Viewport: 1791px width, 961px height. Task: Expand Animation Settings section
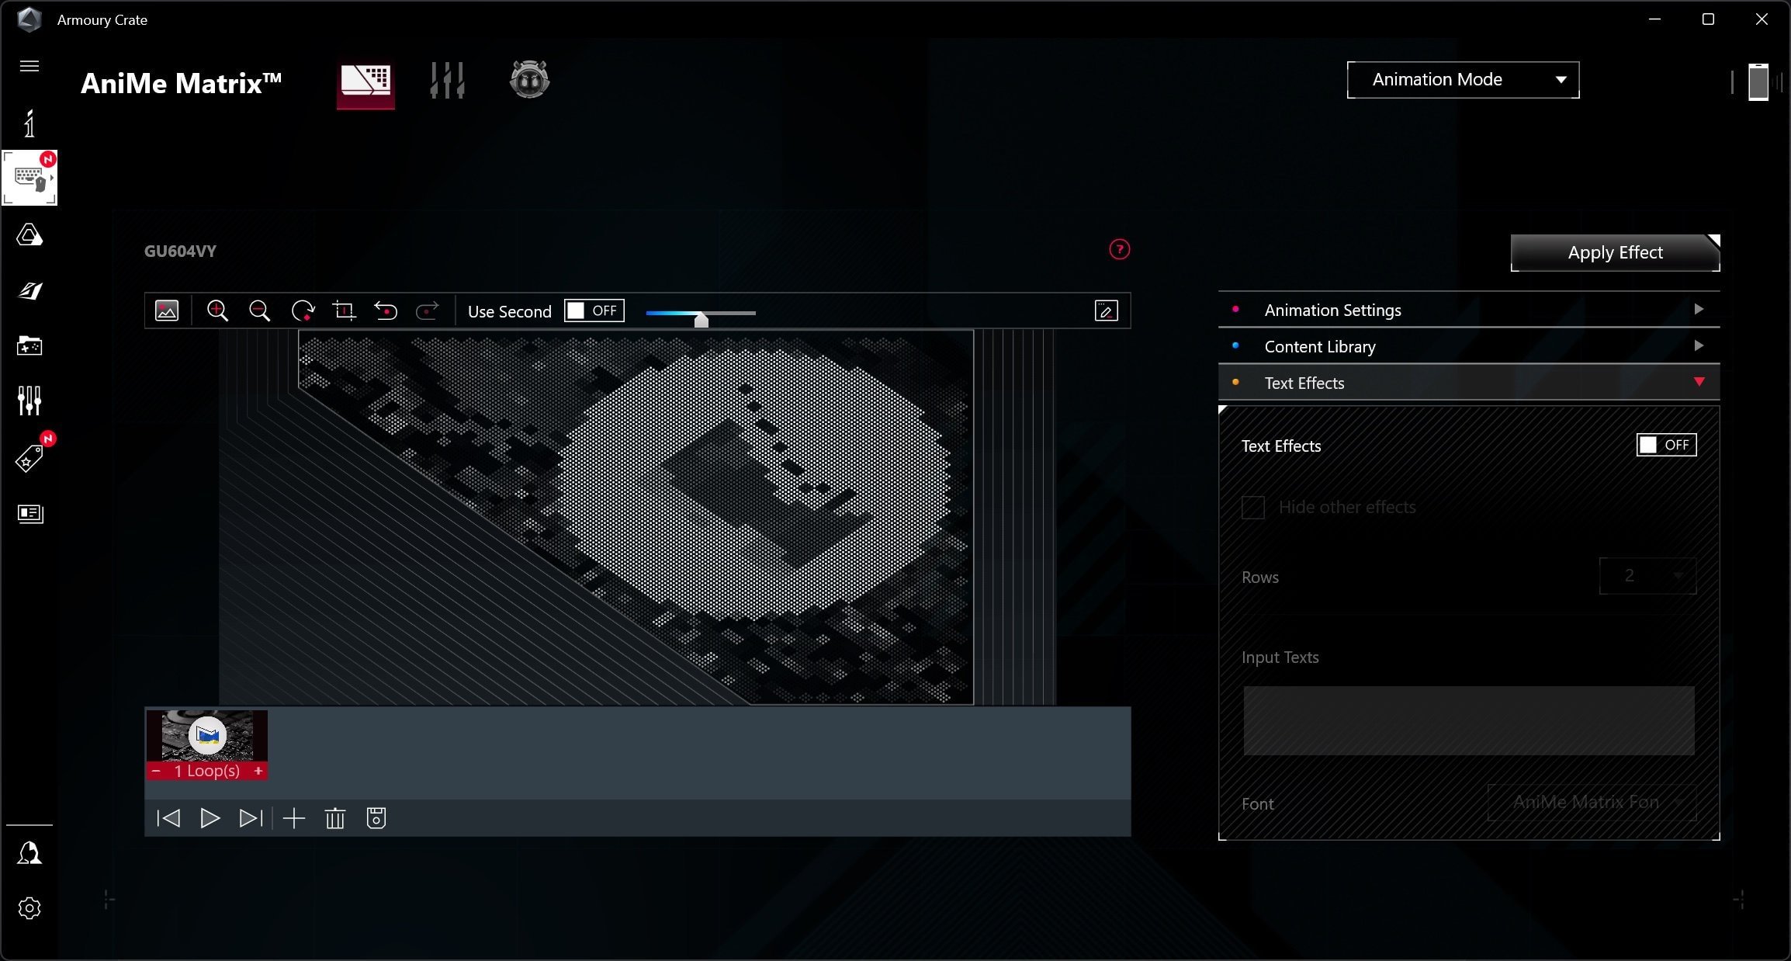(1469, 310)
